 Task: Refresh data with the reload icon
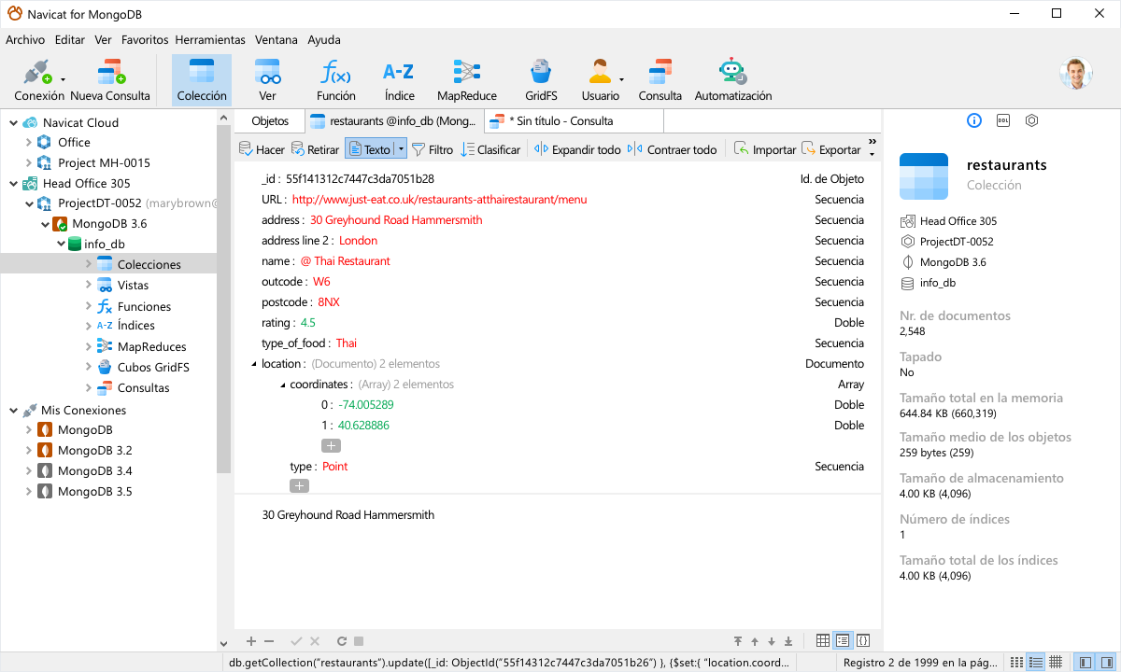pyautogui.click(x=342, y=641)
